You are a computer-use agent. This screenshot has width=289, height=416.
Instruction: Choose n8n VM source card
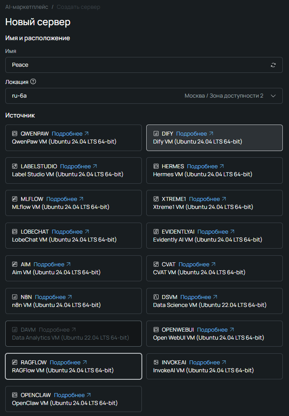(x=74, y=301)
